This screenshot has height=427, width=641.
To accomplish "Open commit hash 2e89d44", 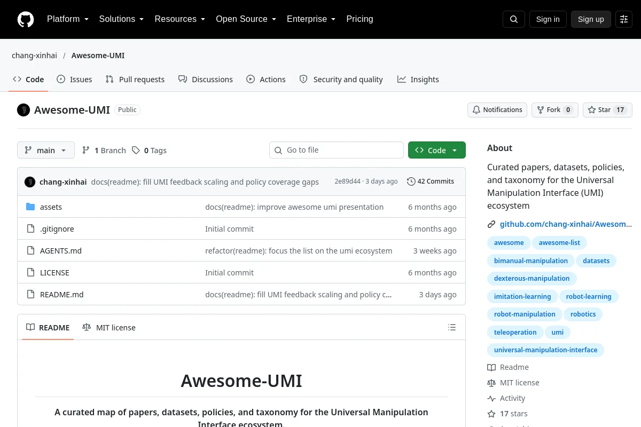I will (347, 181).
